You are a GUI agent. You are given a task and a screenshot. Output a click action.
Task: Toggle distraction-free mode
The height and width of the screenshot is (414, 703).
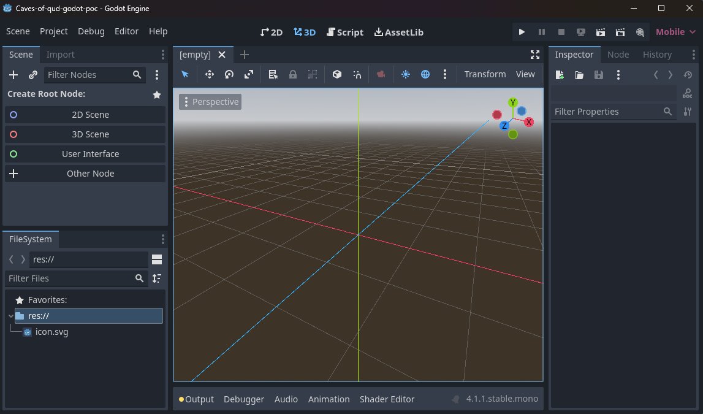coord(535,55)
